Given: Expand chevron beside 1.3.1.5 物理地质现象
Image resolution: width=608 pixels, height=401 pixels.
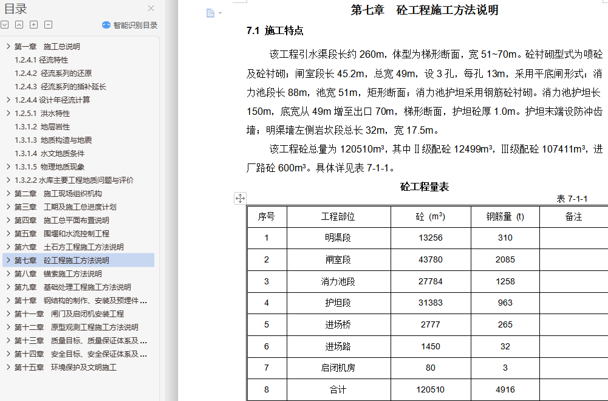Looking at the screenshot, I should pos(8,166).
